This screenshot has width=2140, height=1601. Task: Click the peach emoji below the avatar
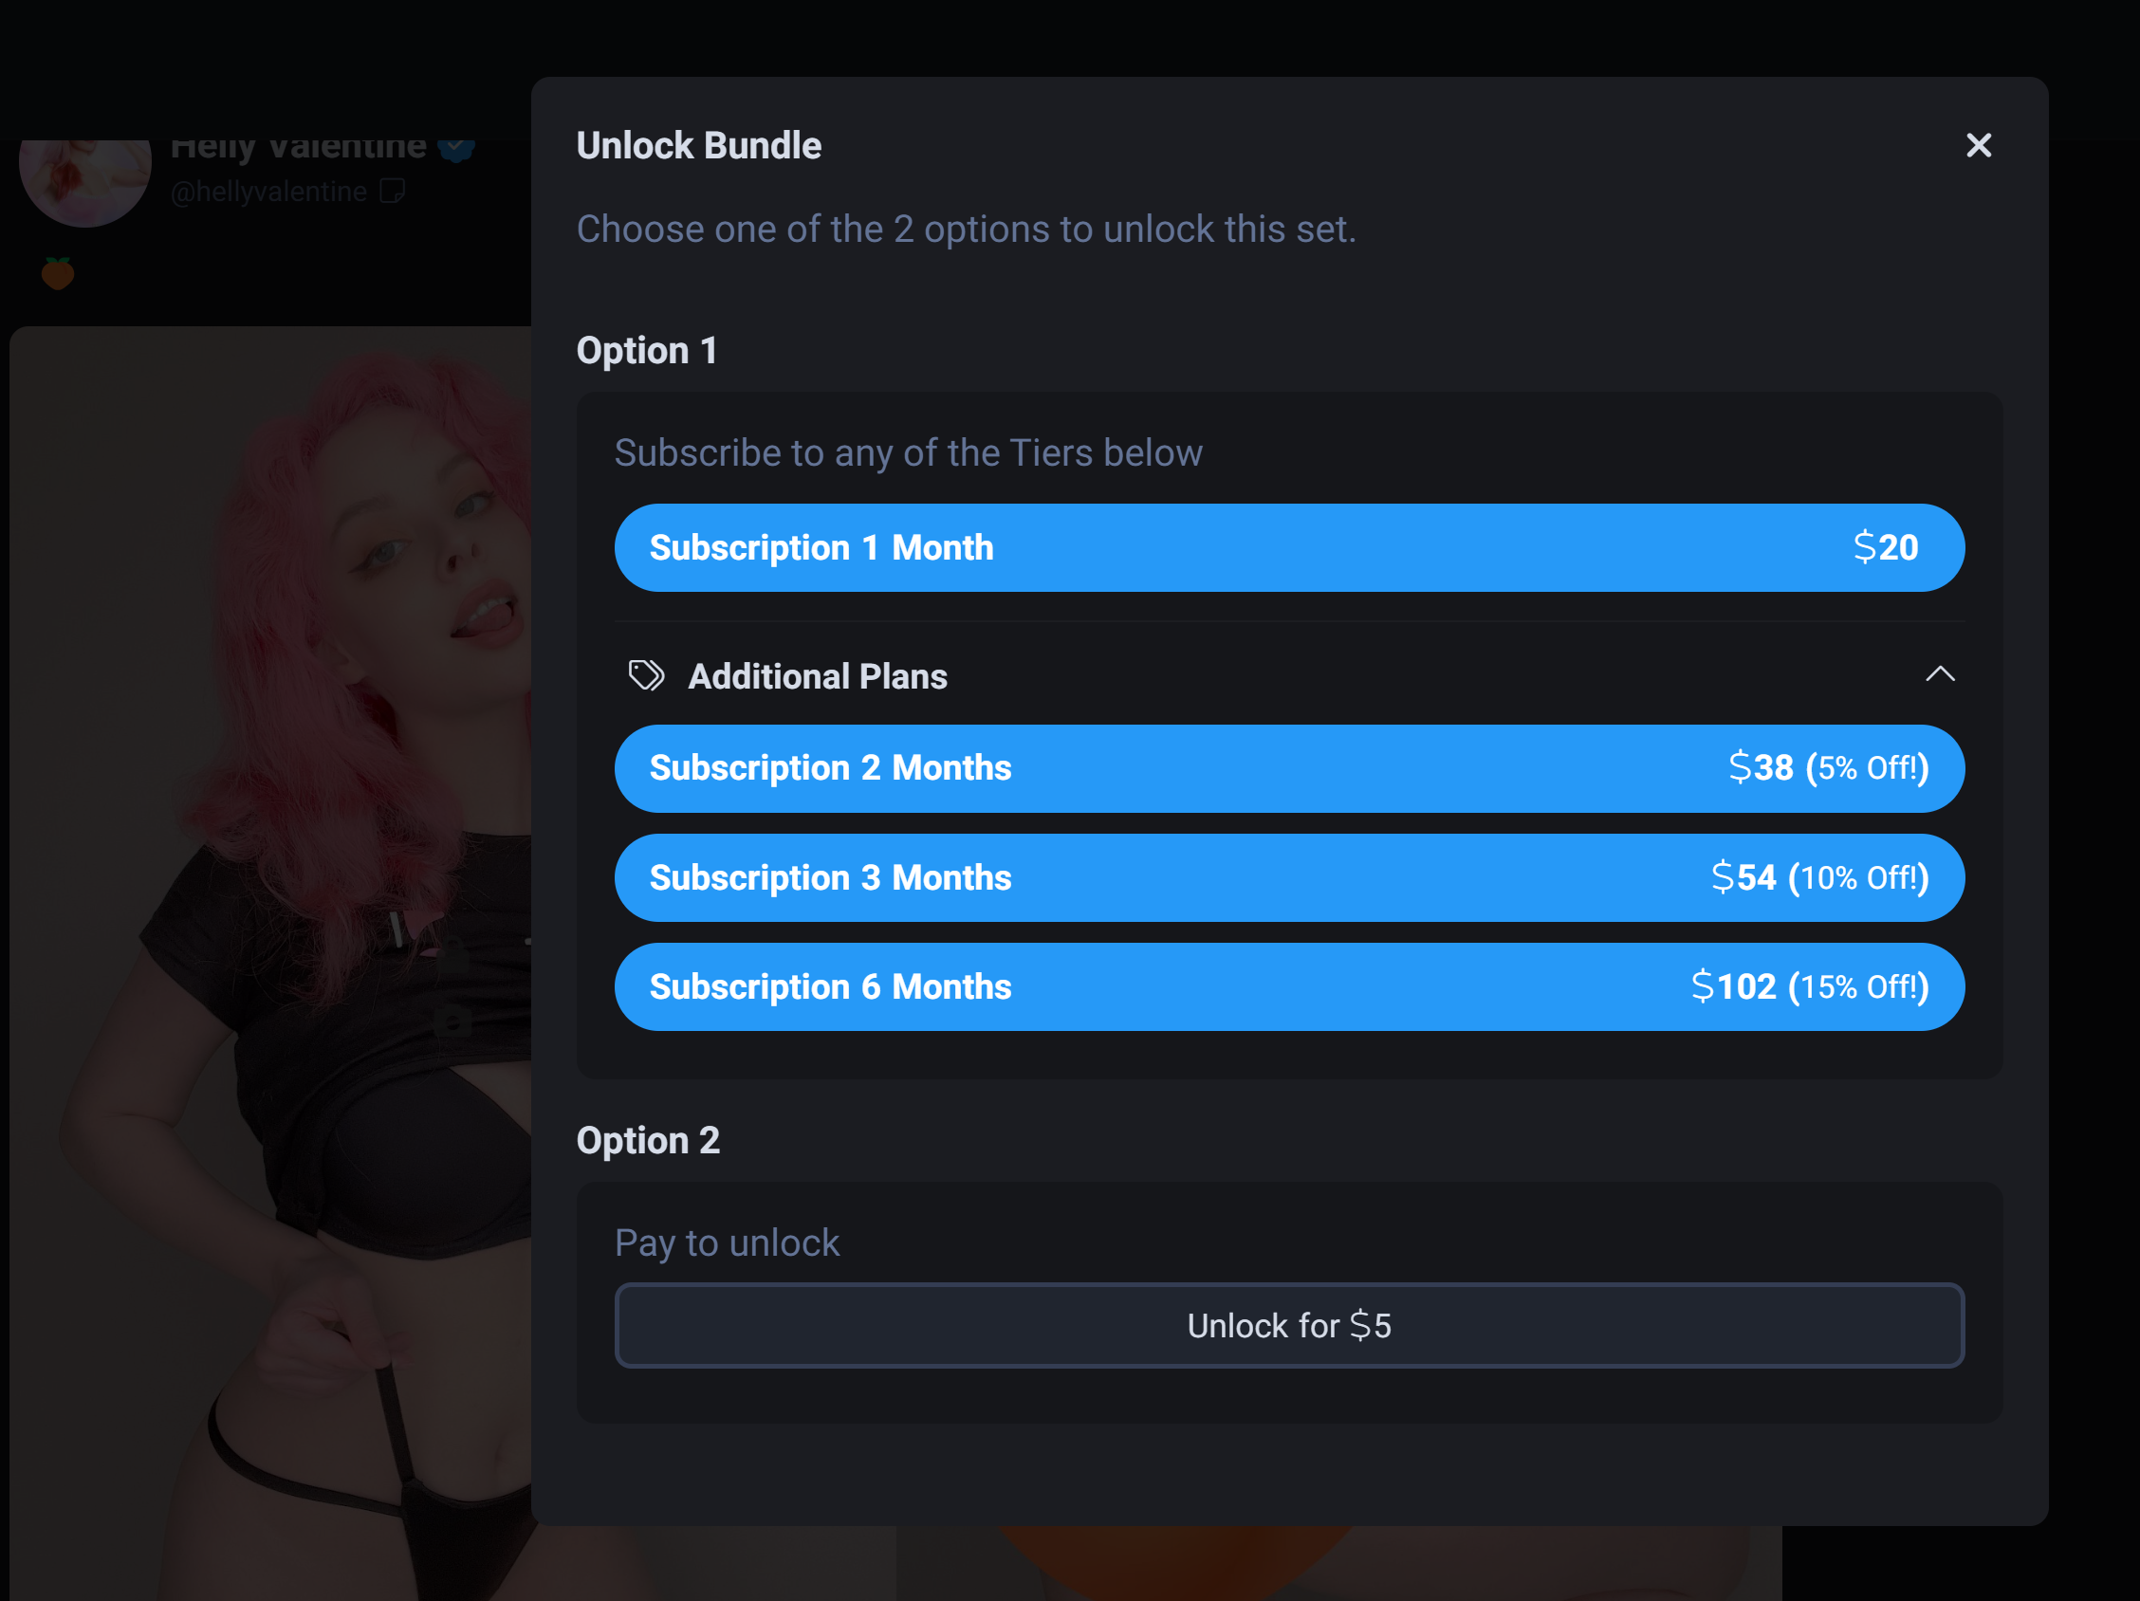58,274
